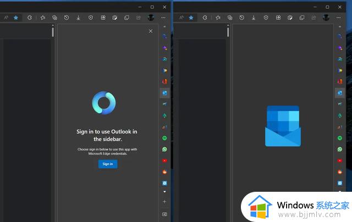The width and height of the screenshot is (352, 222).
Task: Open Spotify icon in left window sidebar
Action: pyautogui.click(x=164, y=138)
